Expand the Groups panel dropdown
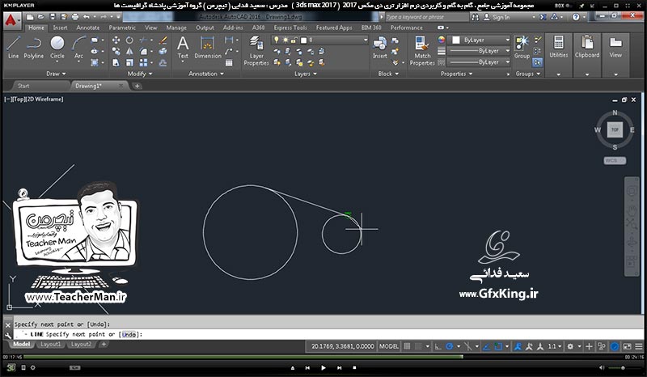The height and width of the screenshot is (377, 647). pyautogui.click(x=528, y=74)
